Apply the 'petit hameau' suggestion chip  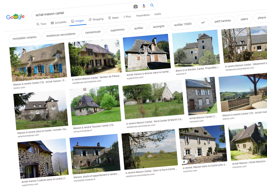222,21
